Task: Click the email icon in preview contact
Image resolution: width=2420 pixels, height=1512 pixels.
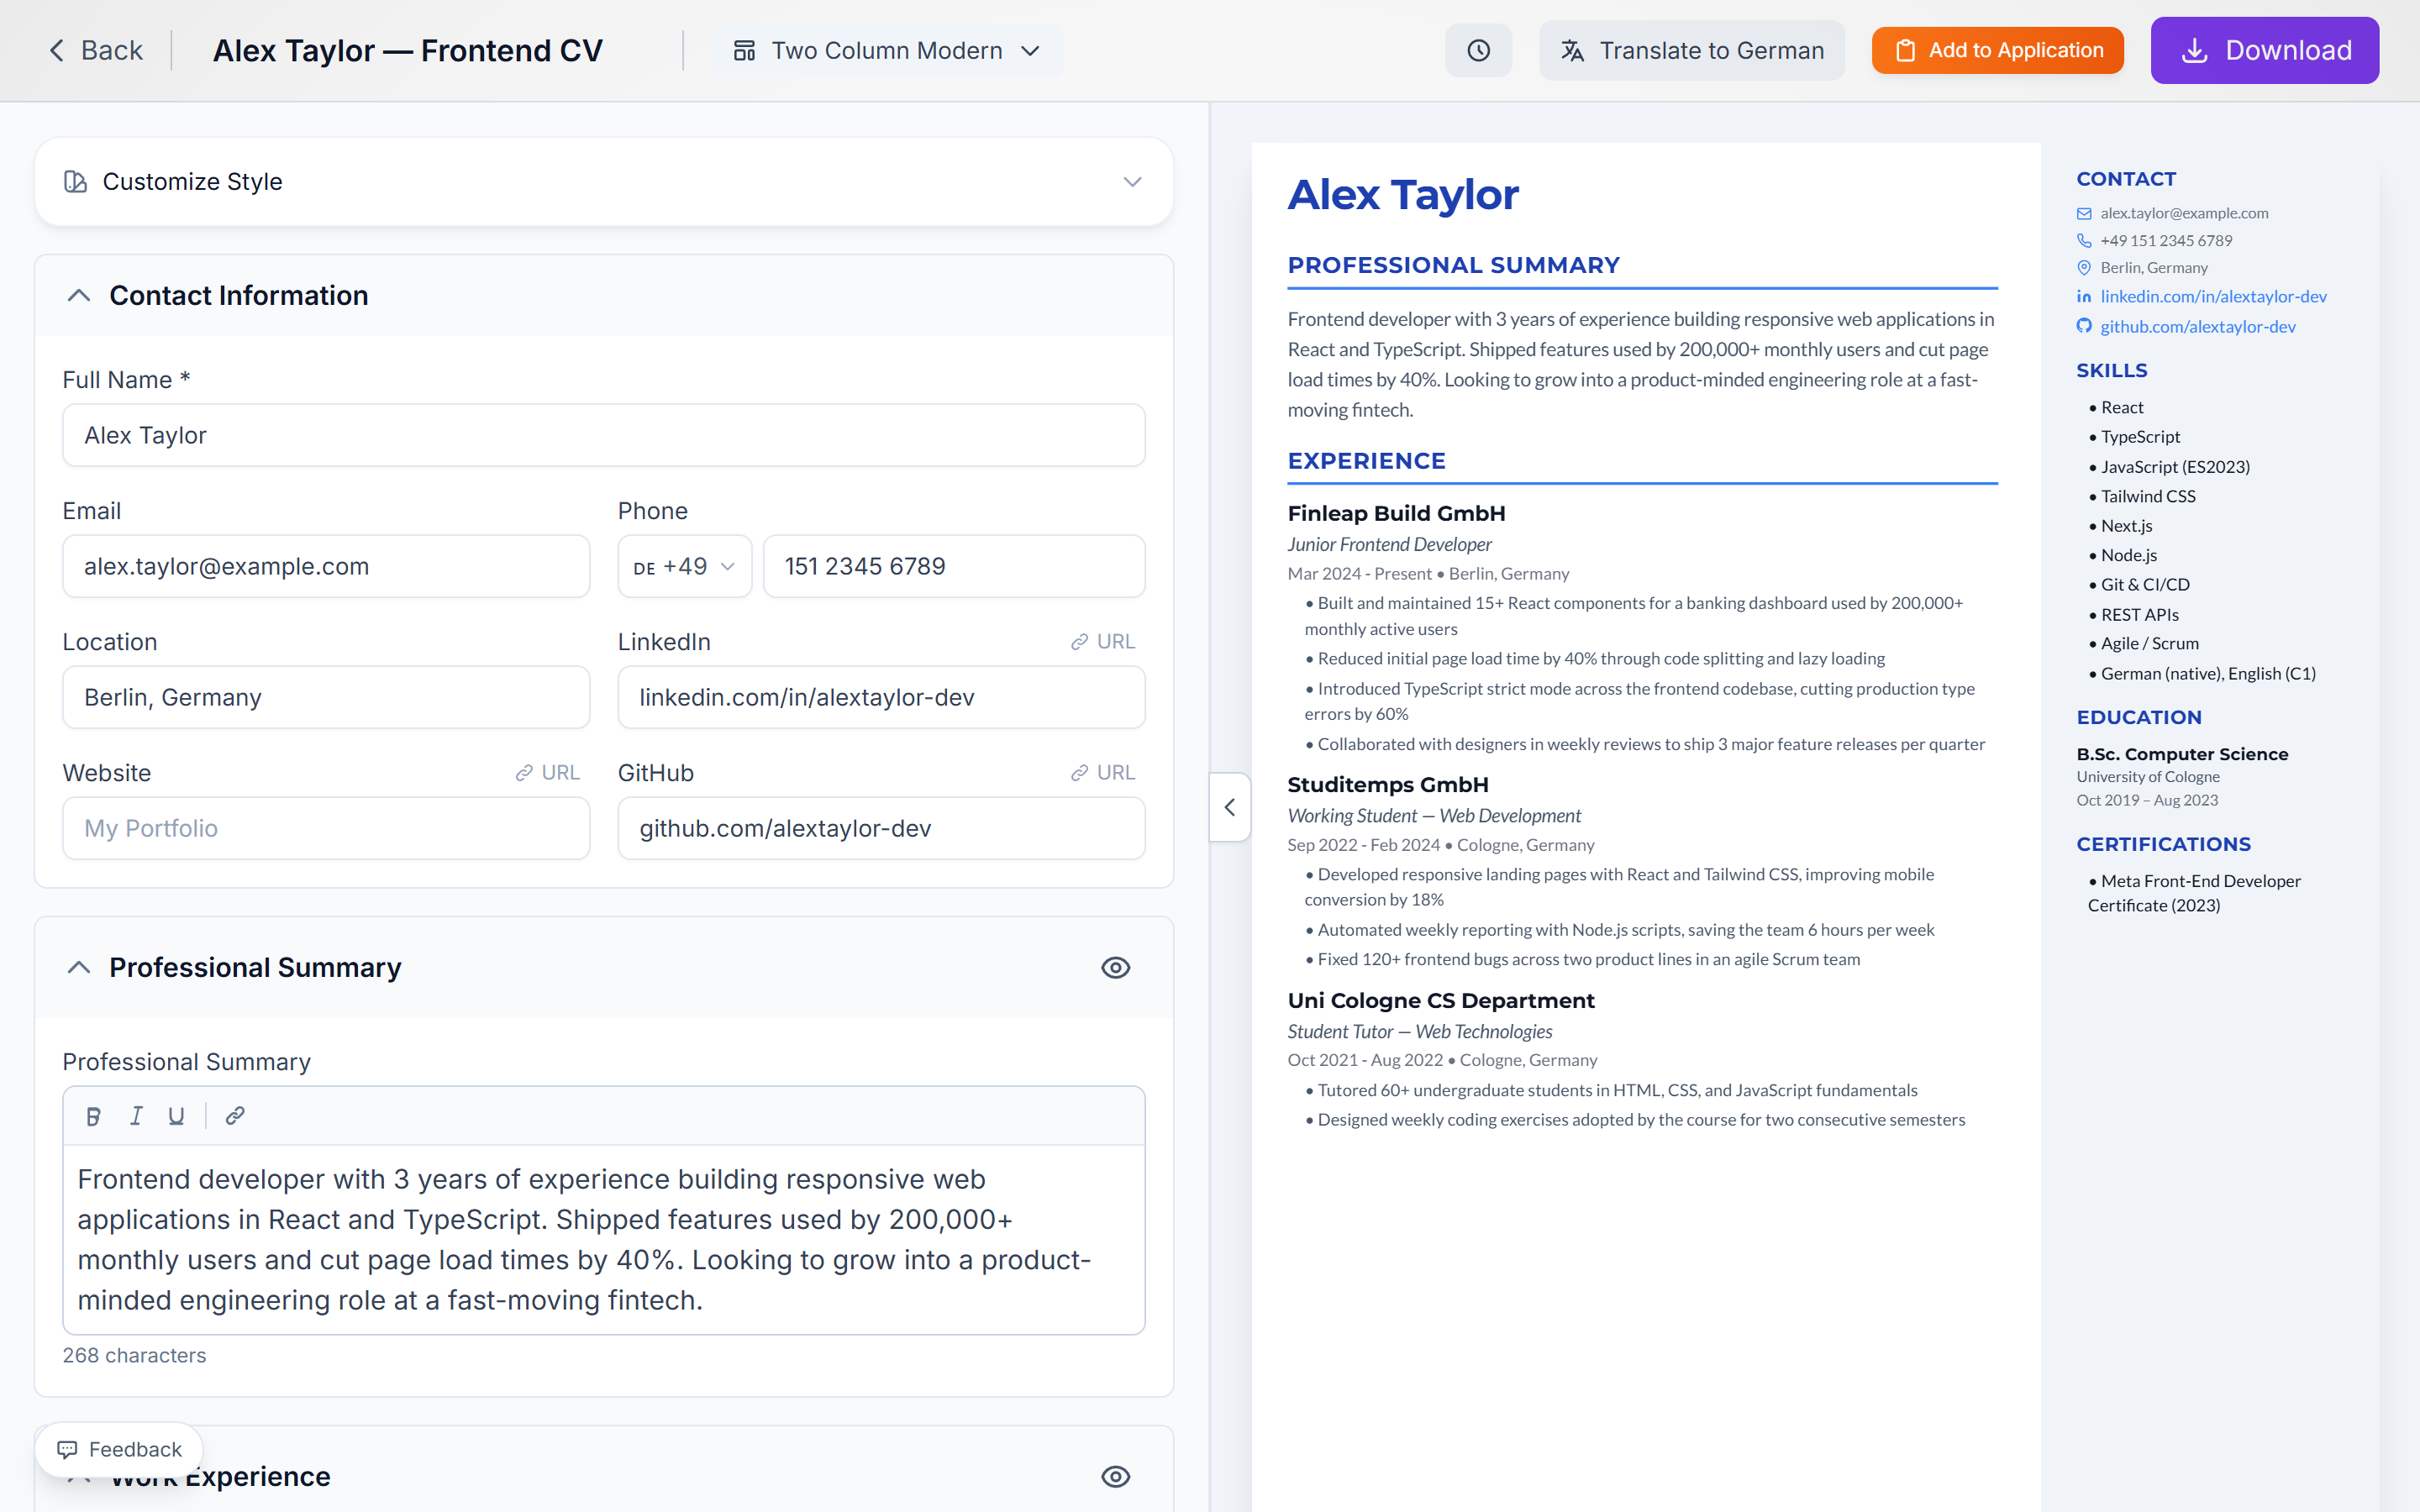Action: click(x=2084, y=213)
